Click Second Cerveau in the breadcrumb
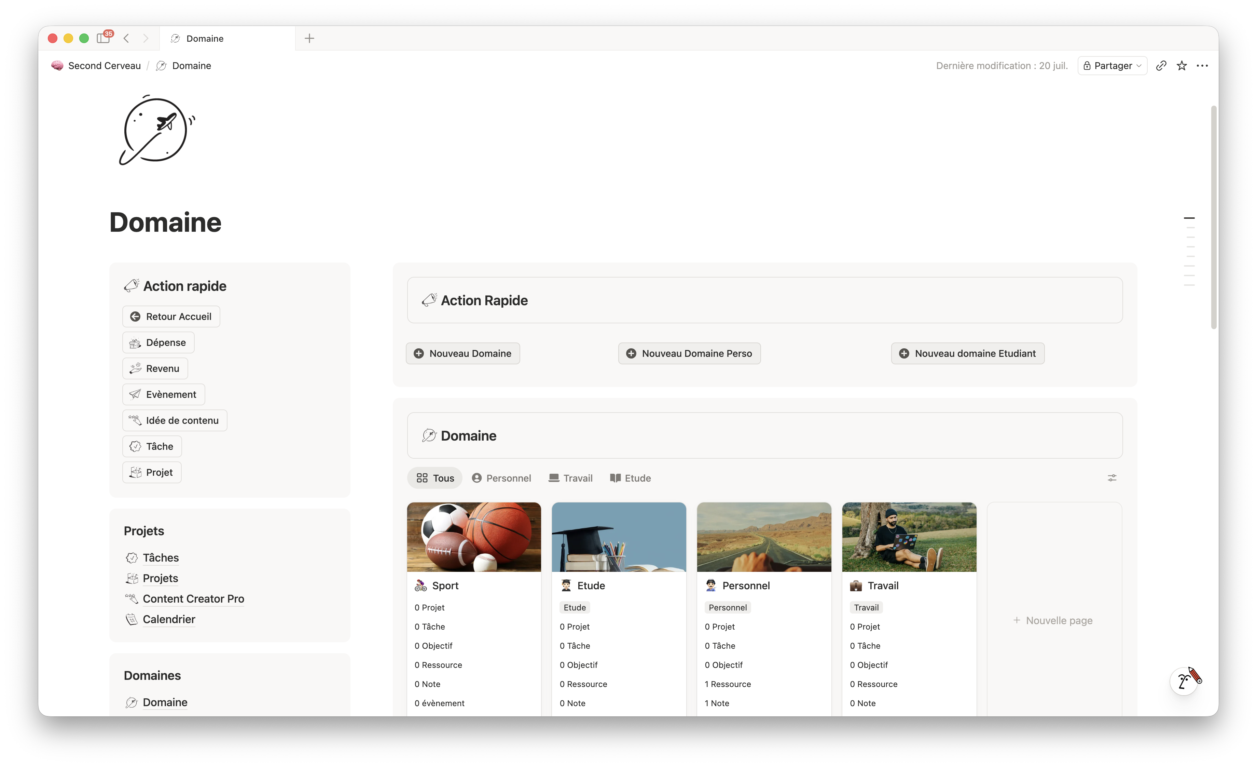This screenshot has height=767, width=1257. pos(104,66)
